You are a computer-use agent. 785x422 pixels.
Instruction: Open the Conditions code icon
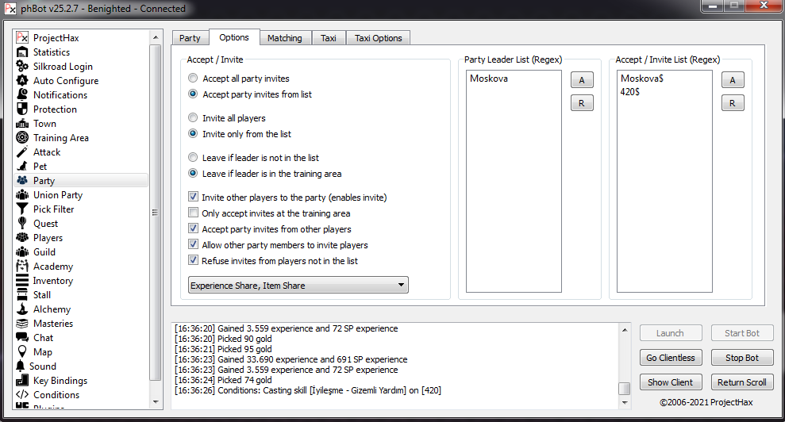point(22,395)
